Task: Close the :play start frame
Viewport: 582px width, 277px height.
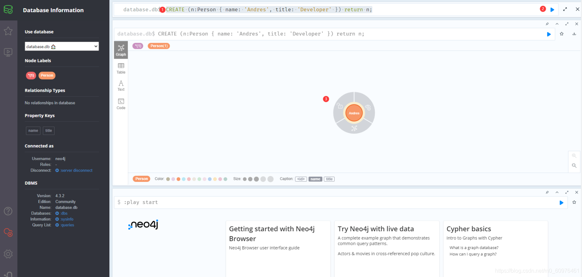Action: [x=577, y=192]
